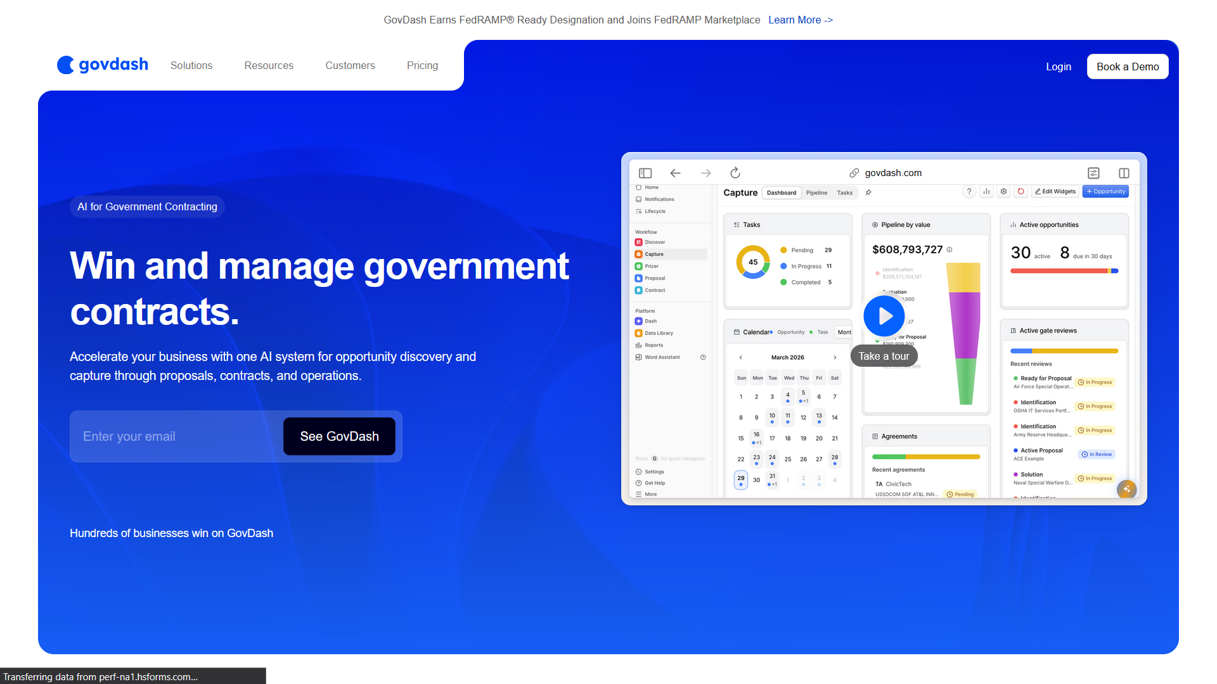This screenshot has height=684, width=1217.
Task: Switch to the Pipeline tab in Capture
Action: click(x=816, y=193)
